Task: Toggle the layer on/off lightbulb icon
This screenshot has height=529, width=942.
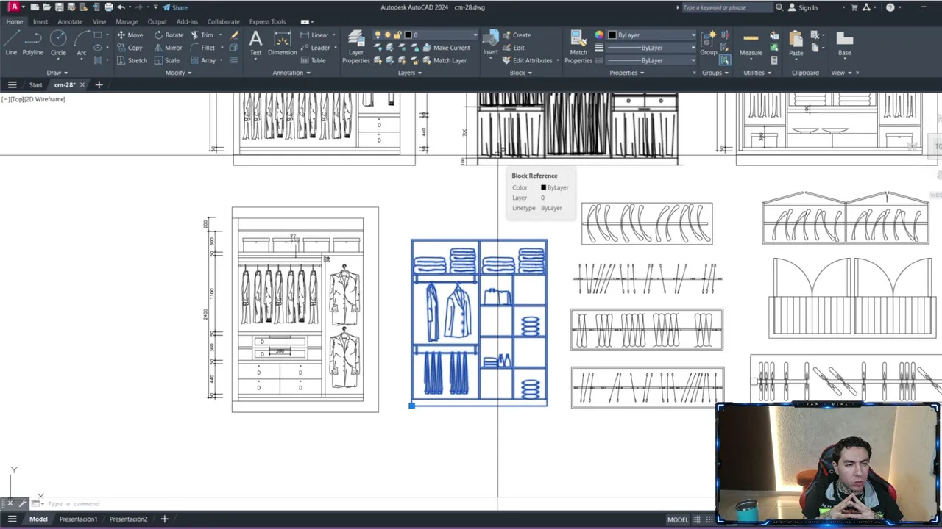Action: (x=378, y=35)
